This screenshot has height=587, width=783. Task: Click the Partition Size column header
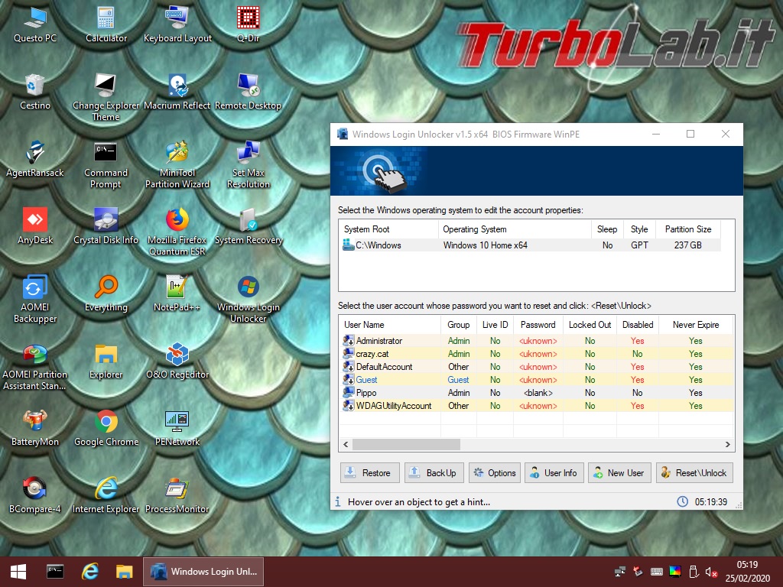coord(688,229)
